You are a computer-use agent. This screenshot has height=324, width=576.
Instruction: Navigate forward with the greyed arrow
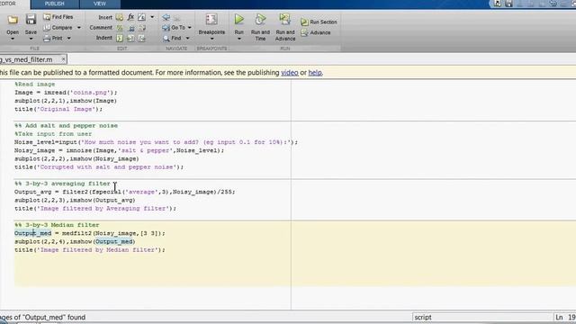click(177, 17)
